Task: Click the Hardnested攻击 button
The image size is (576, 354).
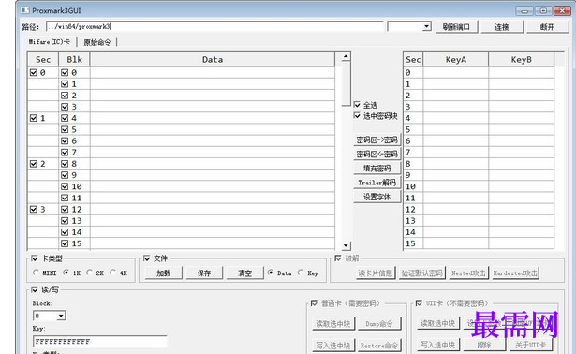Action: 515,273
